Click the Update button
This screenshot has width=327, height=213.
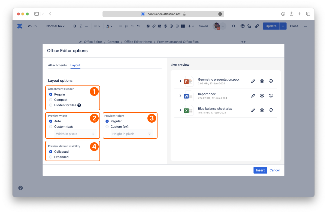pyautogui.click(x=271, y=26)
